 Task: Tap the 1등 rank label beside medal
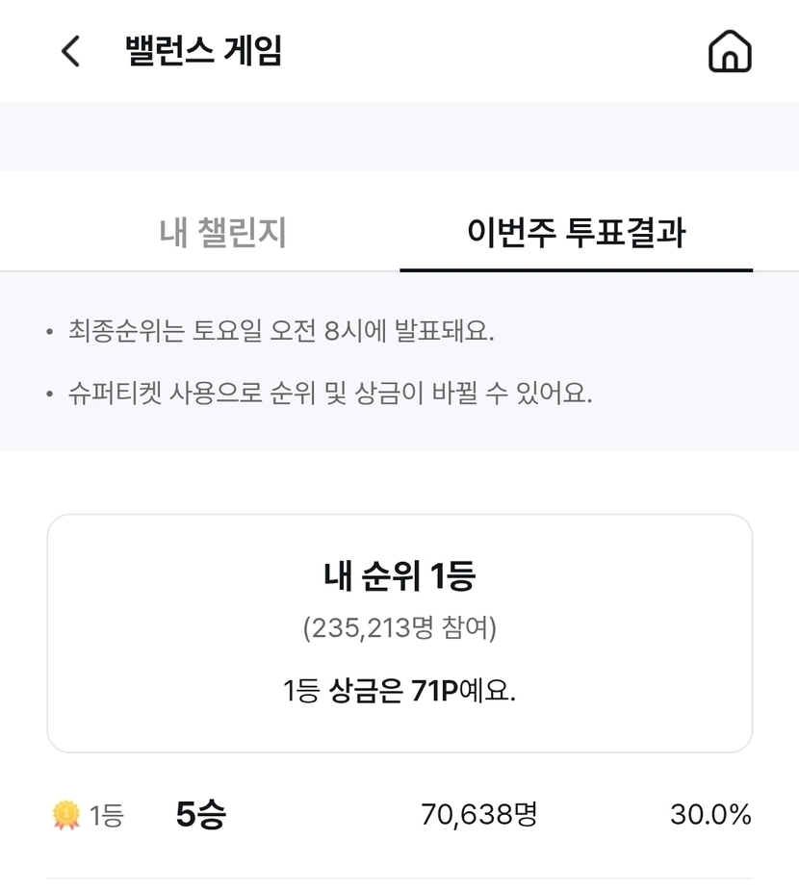click(107, 816)
